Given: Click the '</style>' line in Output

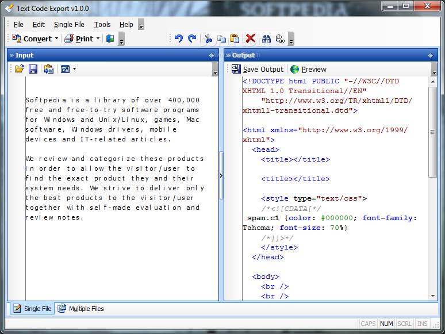Looking at the screenshot, I should (279, 247).
